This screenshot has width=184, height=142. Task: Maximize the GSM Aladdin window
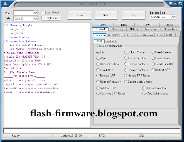(x=176, y=4)
